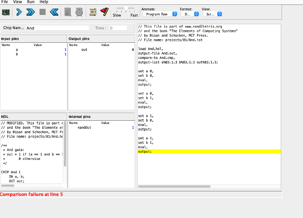Image resolution: width=303 pixels, height=218 pixels.
Task: Open the File menu
Action: click(5, 2)
